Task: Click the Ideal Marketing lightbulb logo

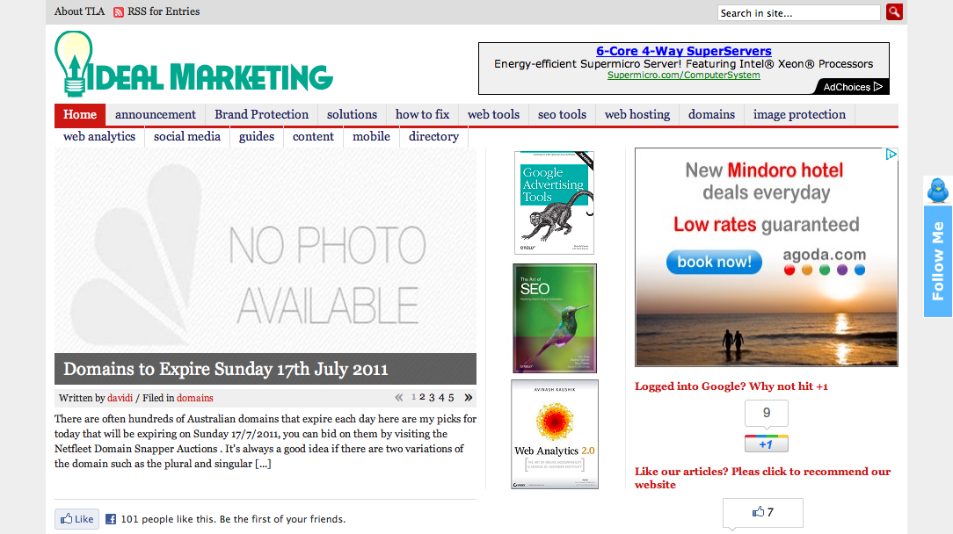Action: tap(74, 64)
